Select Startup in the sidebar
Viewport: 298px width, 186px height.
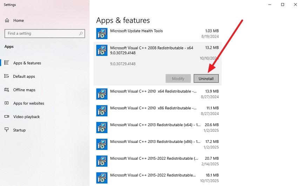click(19, 130)
